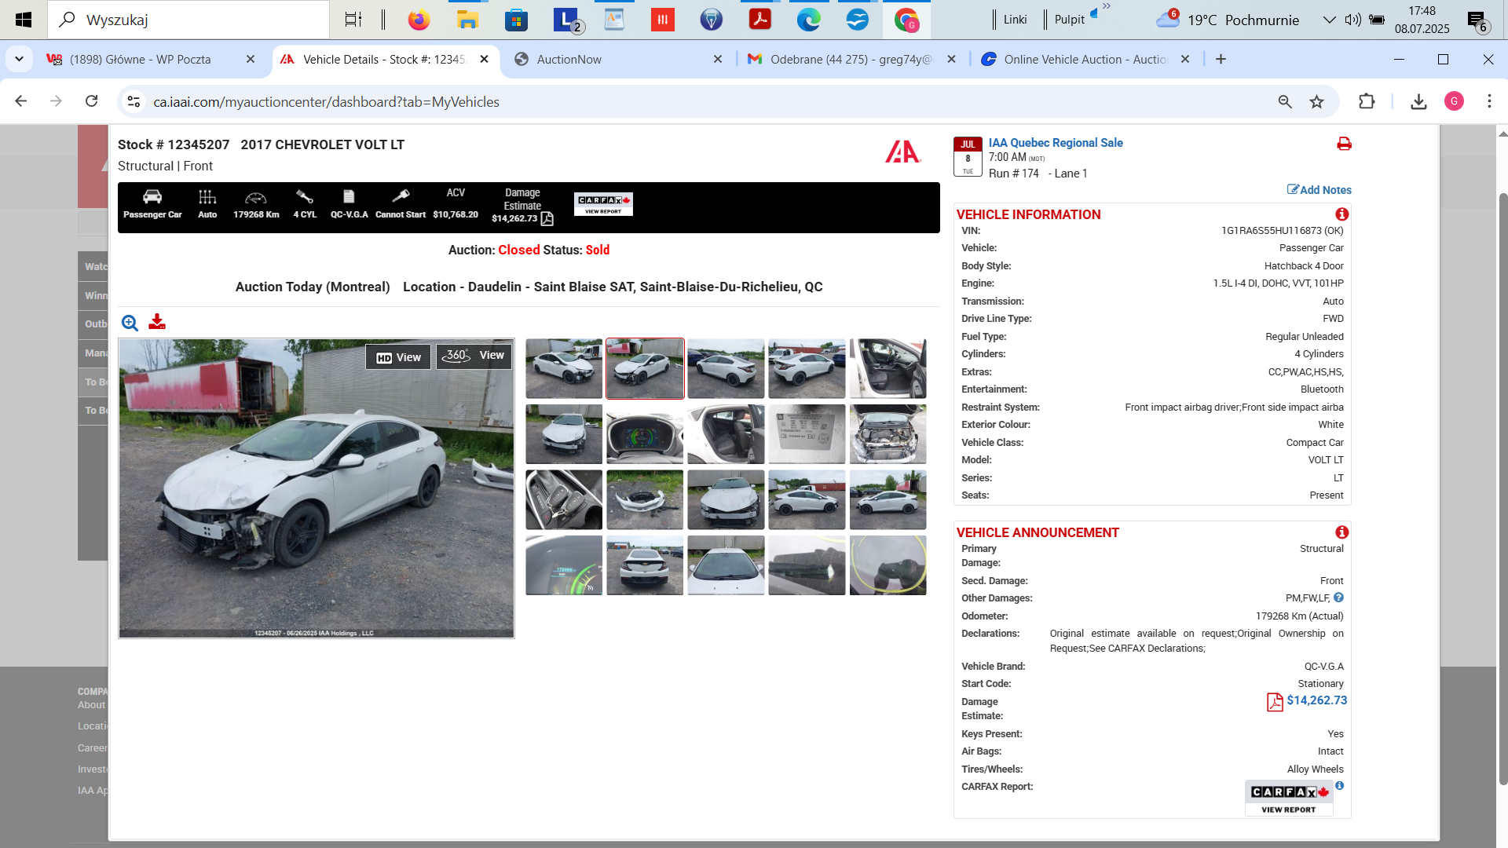
Task: Select the engine bay photo thumbnail
Action: coord(888,434)
